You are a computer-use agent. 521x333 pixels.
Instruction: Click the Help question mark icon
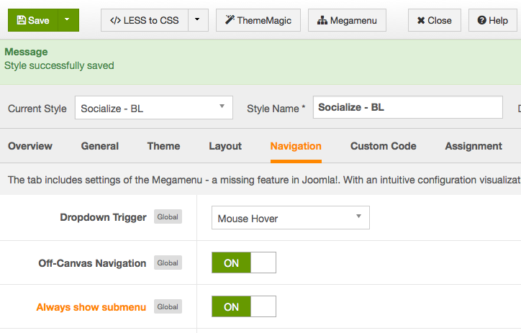click(482, 20)
